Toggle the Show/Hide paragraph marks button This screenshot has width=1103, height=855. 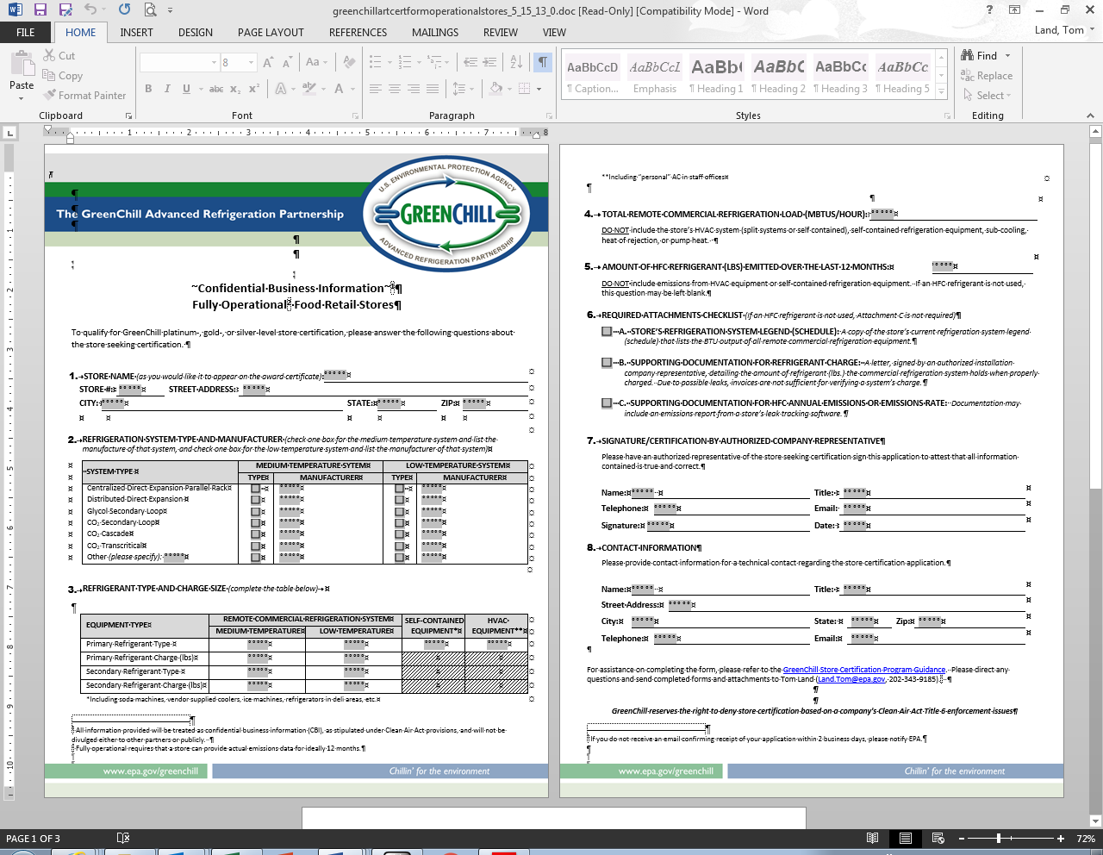543,62
